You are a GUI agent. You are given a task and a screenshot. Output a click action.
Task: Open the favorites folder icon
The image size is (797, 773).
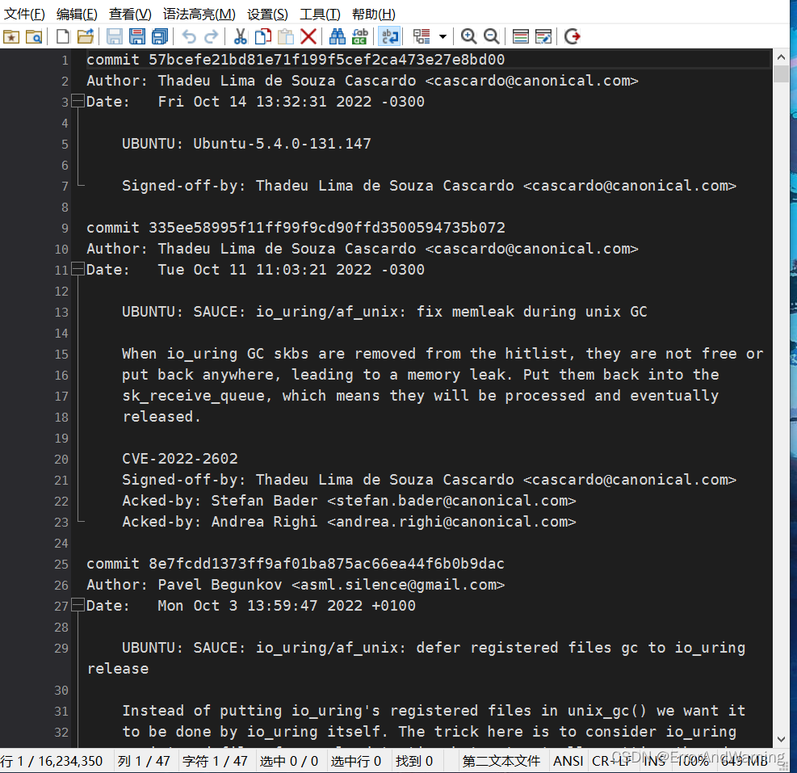tap(11, 36)
